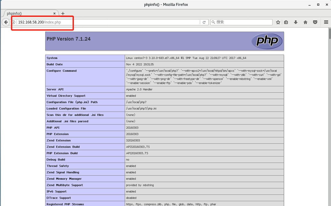This screenshot has height=206, width=331.
Task: Go to the Firefox home page
Action: click(x=305, y=22)
